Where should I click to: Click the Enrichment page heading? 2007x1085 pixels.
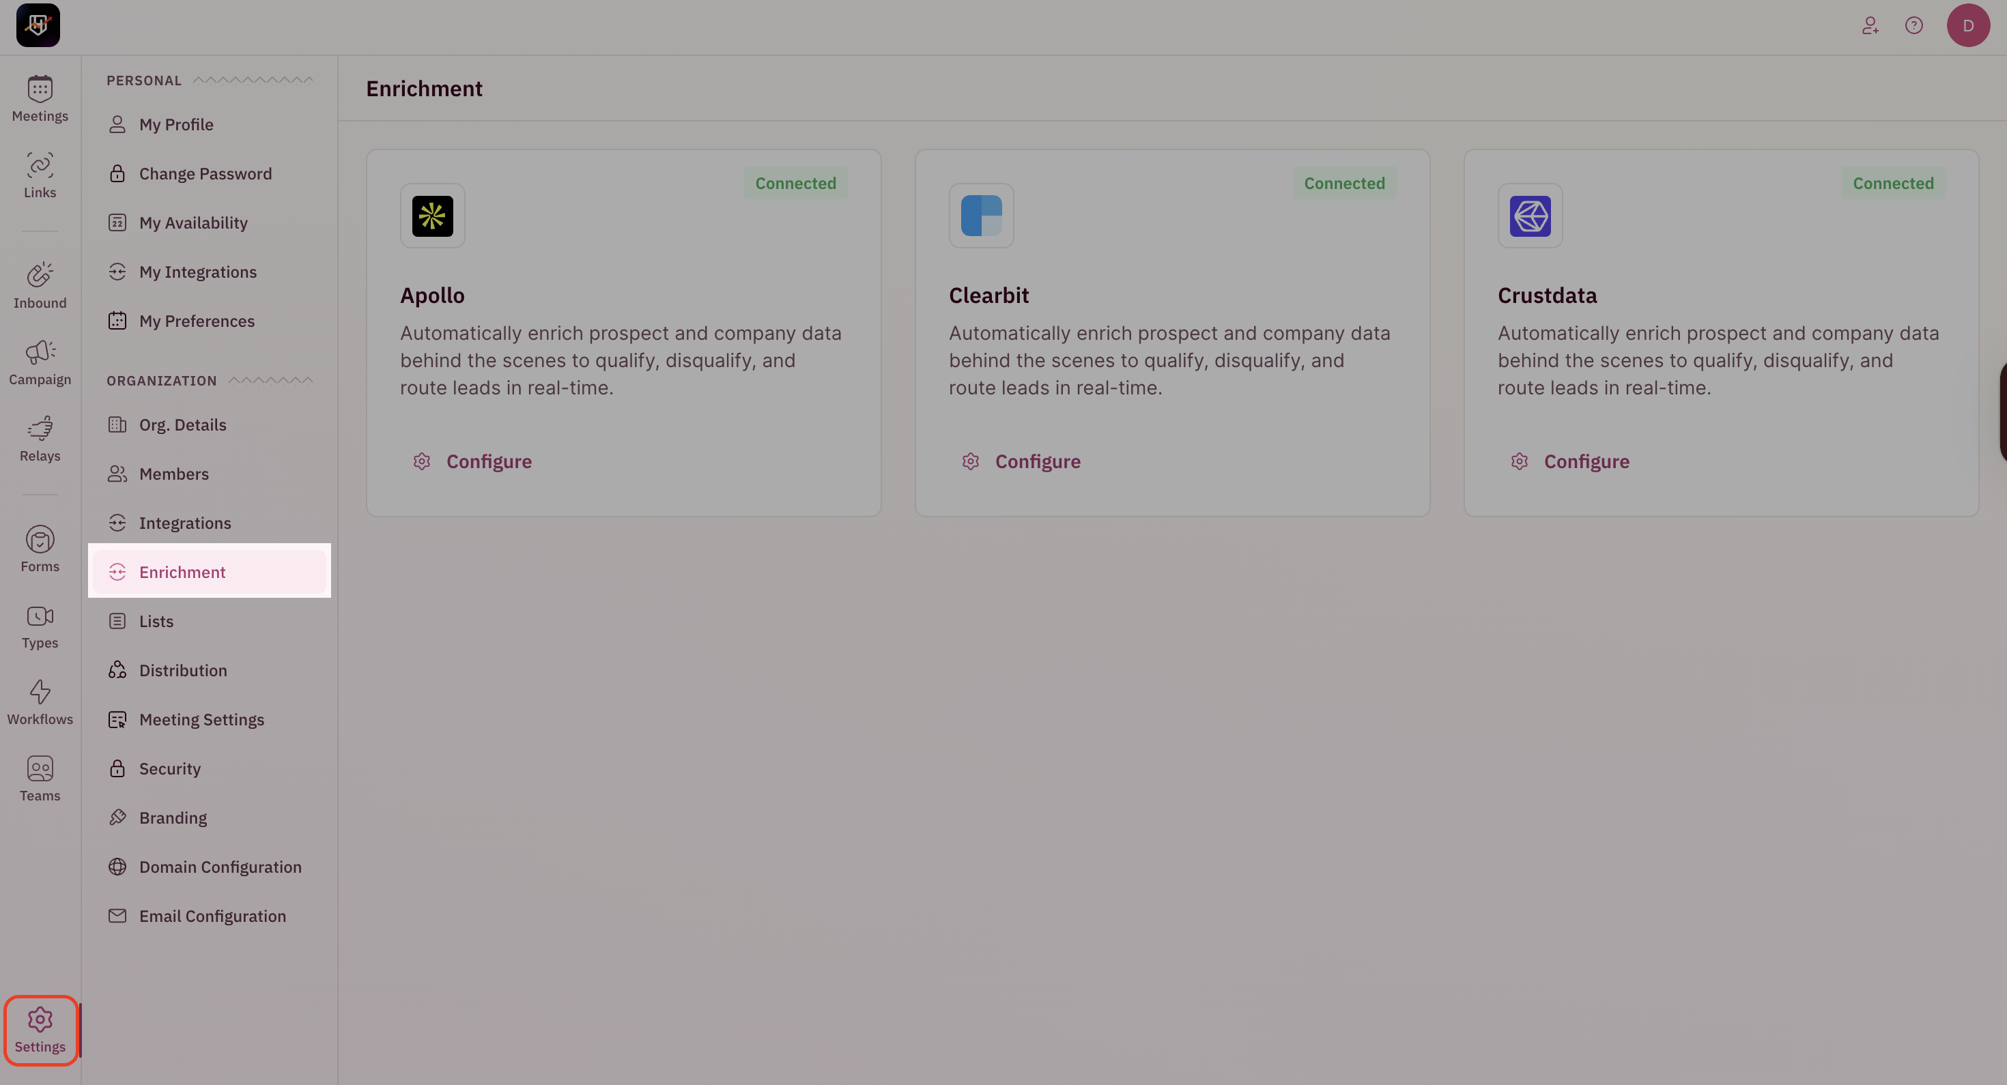tap(424, 89)
